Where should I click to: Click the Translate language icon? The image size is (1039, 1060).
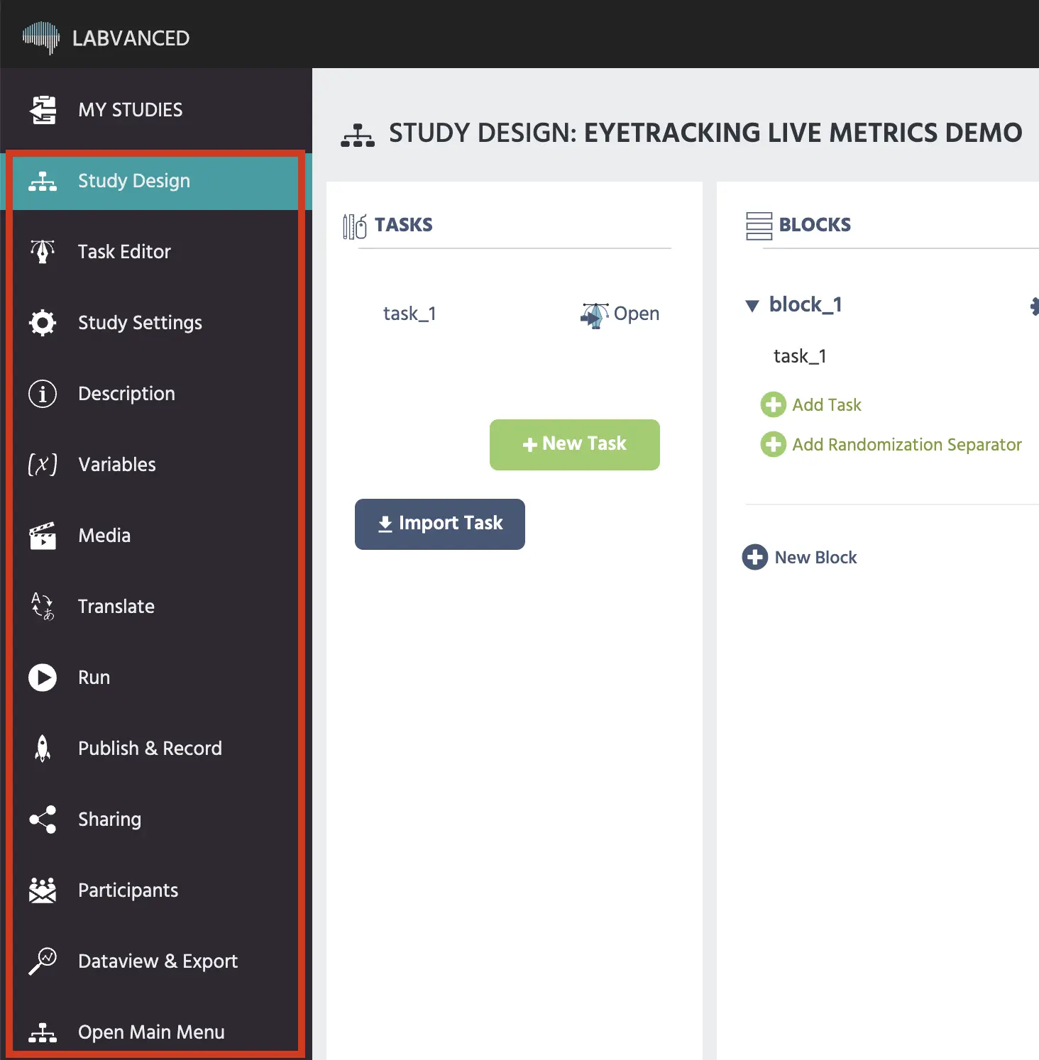[43, 607]
